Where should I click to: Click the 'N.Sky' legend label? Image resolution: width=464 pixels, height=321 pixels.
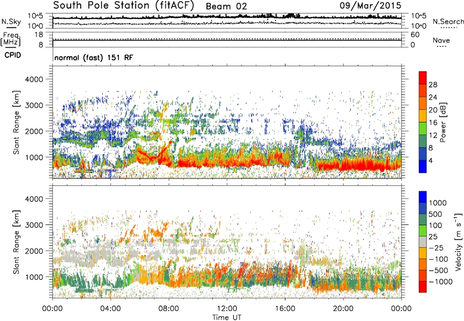[11, 21]
